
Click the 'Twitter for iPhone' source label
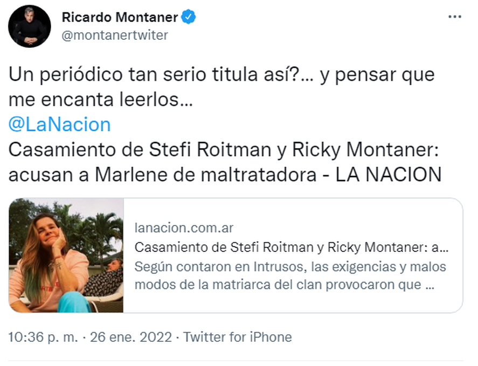tap(238, 337)
